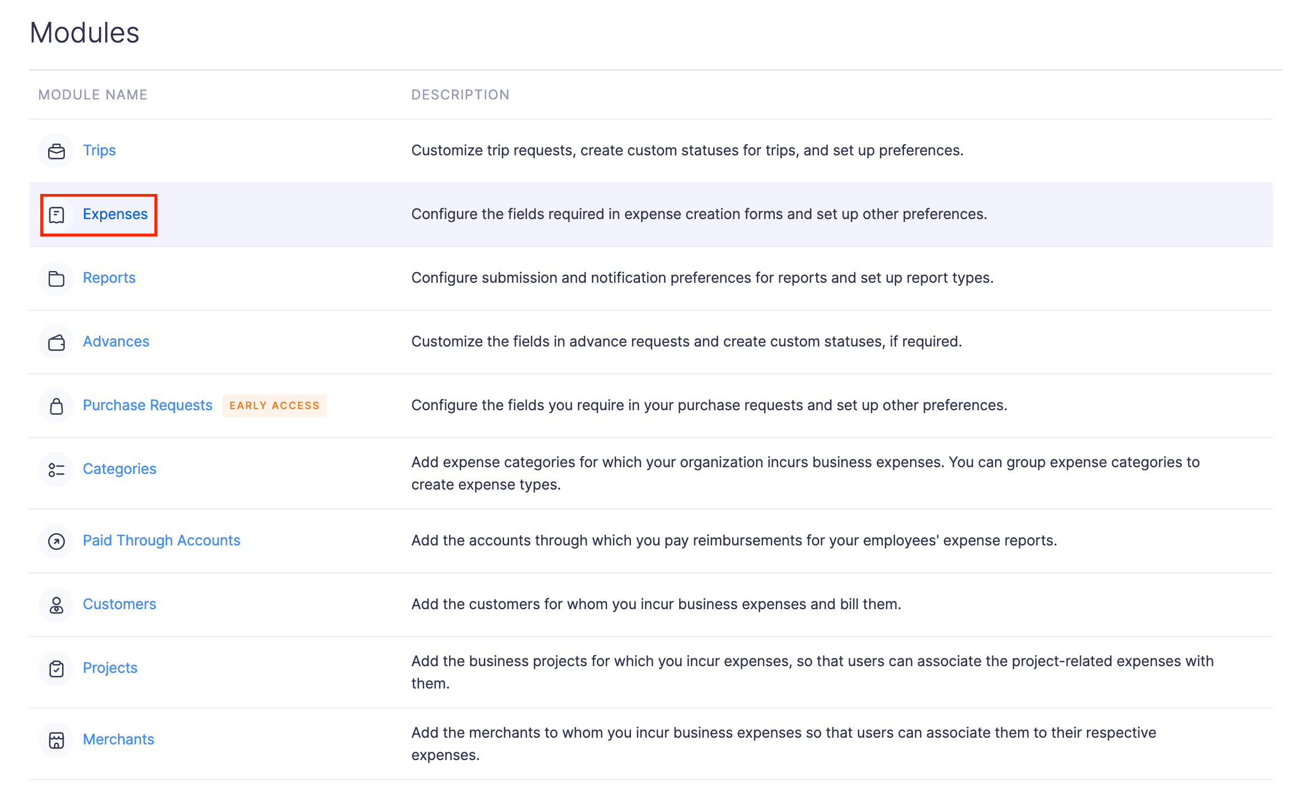Click the Categories list icon
Screen dimensions: 1300x788
pos(56,469)
